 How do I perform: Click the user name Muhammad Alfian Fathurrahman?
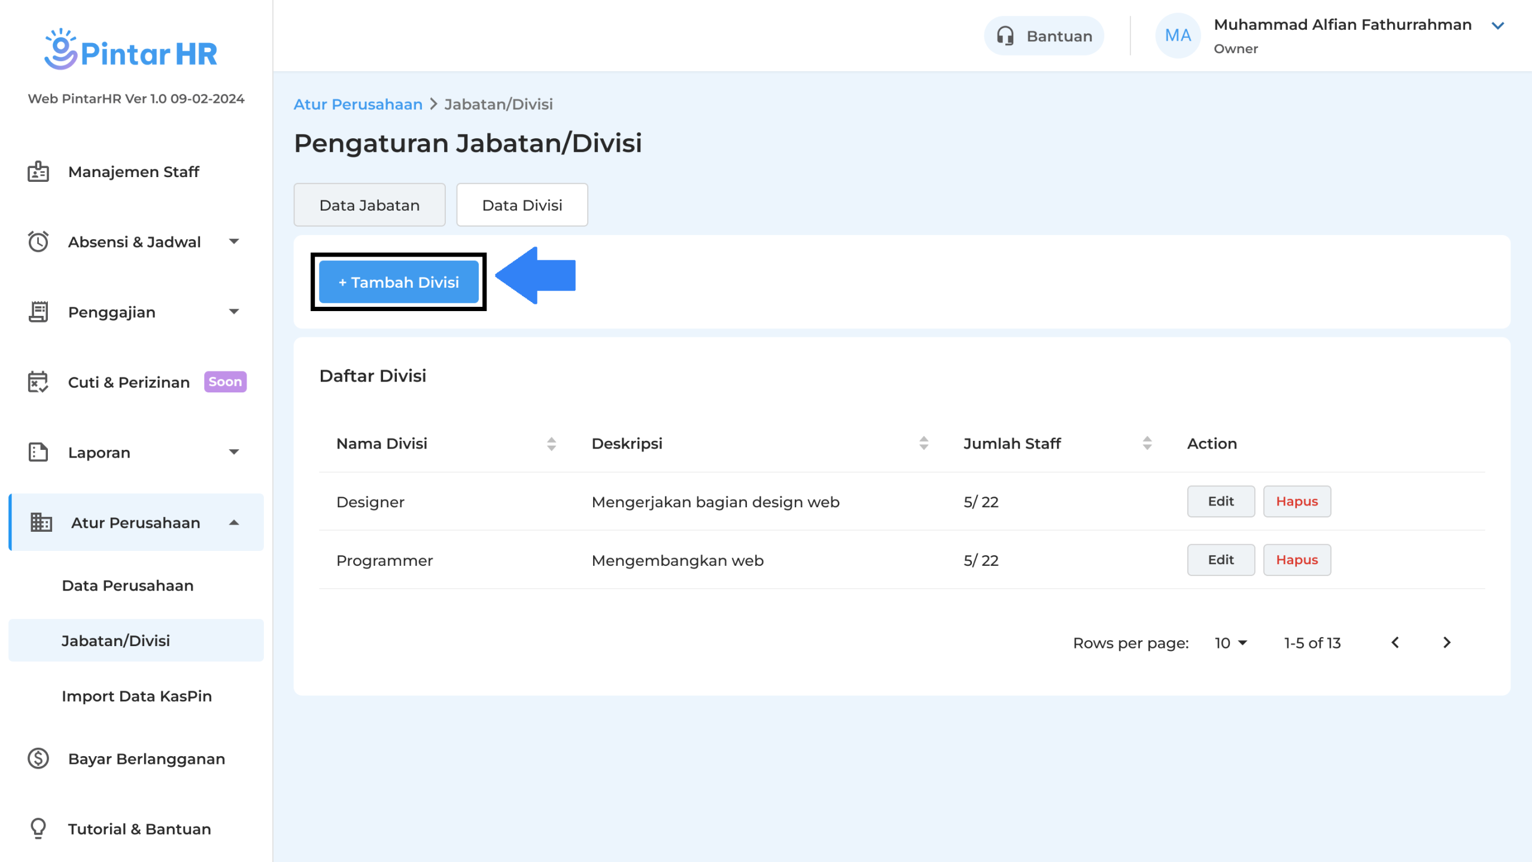pos(1342,25)
